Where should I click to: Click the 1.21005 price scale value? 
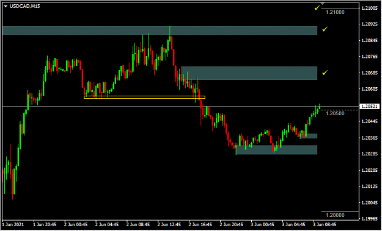370,8
